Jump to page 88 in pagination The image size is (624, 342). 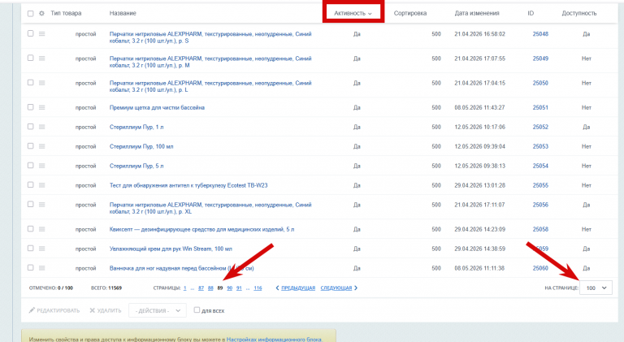pos(210,288)
